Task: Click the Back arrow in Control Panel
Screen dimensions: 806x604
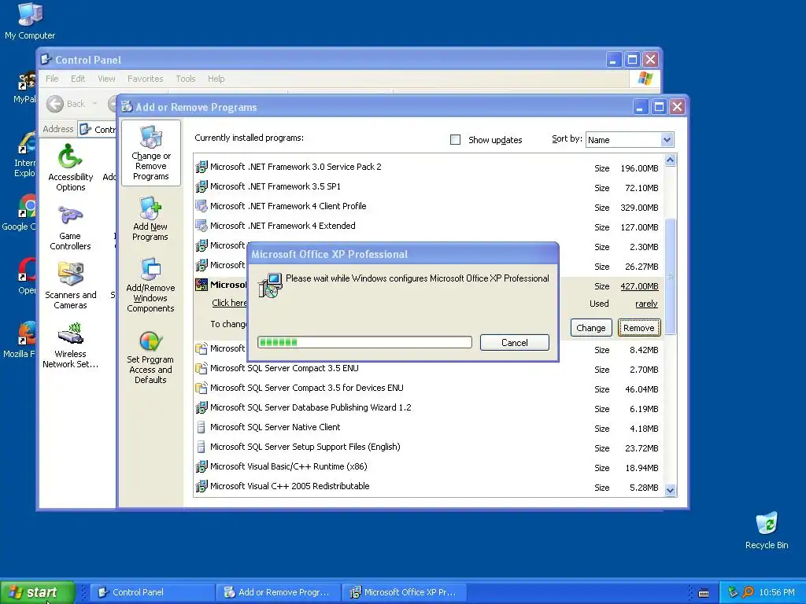Action: 55,104
